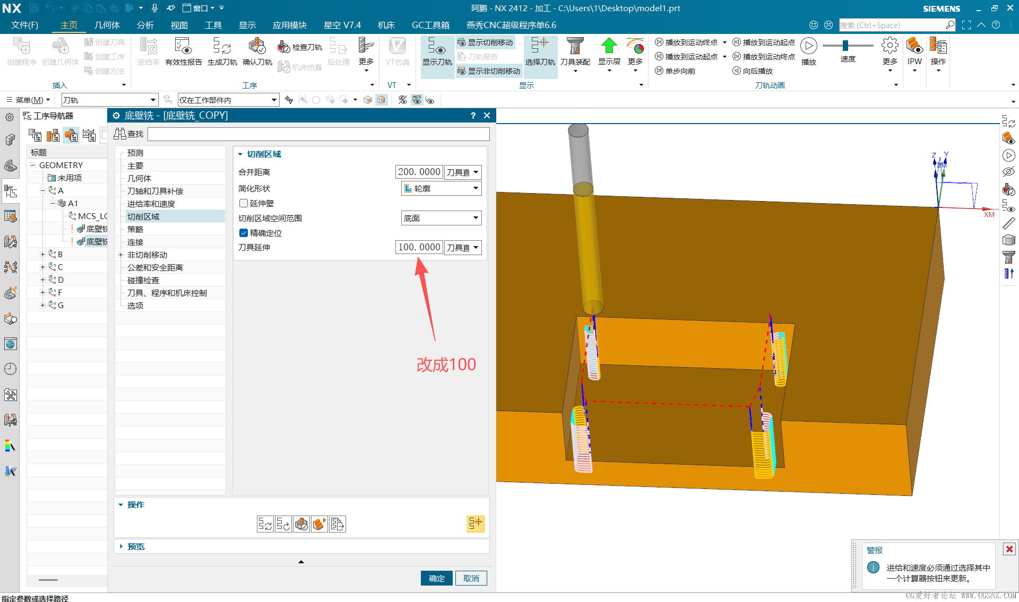Click the verify icon in 操作 section
This screenshot has width=1019, height=602.
click(x=301, y=524)
